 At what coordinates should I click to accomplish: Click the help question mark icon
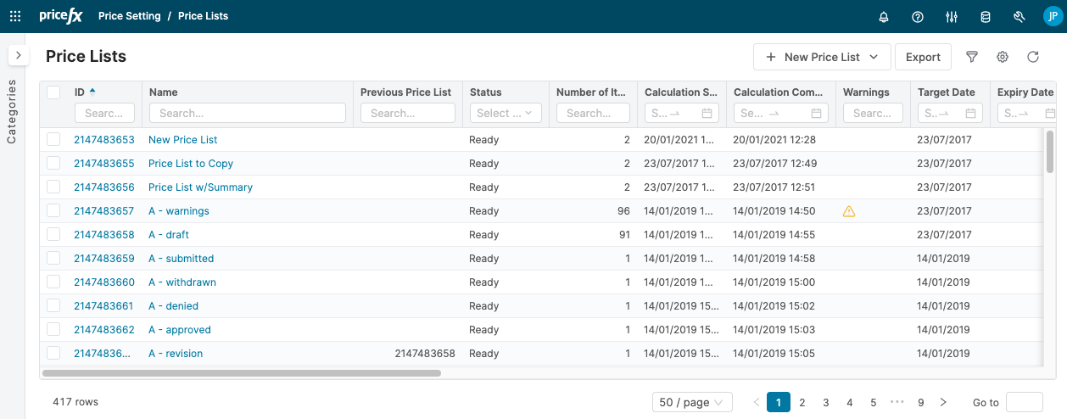(917, 16)
